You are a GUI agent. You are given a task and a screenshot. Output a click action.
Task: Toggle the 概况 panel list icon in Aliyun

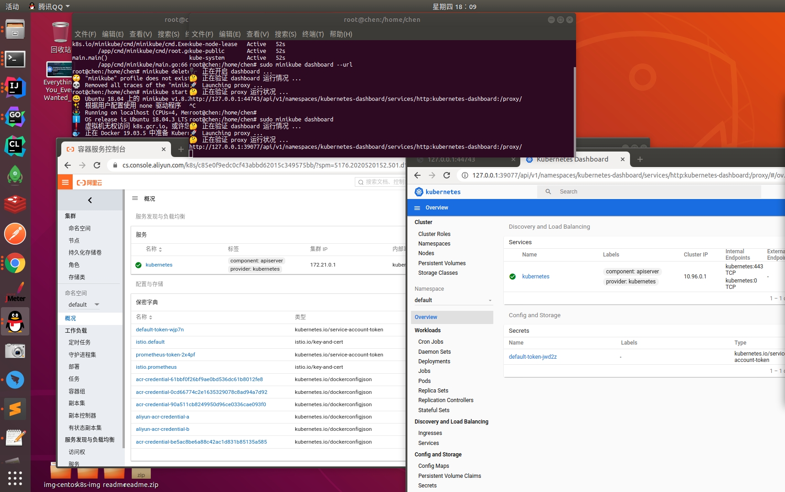(x=135, y=199)
